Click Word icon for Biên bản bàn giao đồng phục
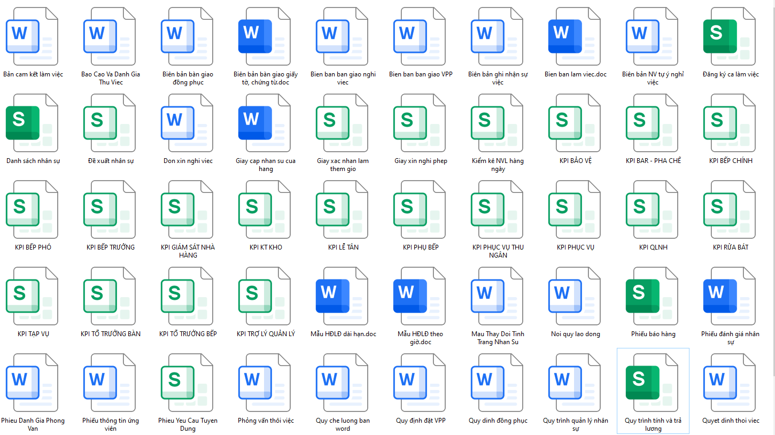The image size is (775, 435). coord(187,36)
